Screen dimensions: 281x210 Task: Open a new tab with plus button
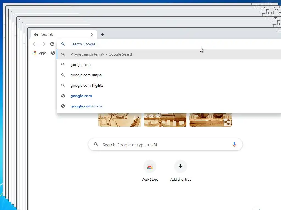(103, 34)
